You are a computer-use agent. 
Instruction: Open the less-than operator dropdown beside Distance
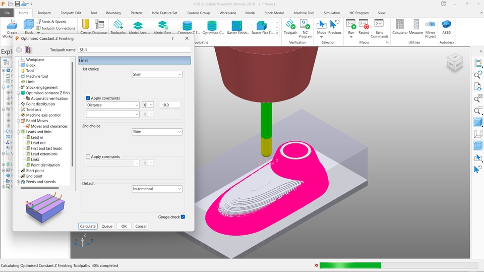pos(148,105)
